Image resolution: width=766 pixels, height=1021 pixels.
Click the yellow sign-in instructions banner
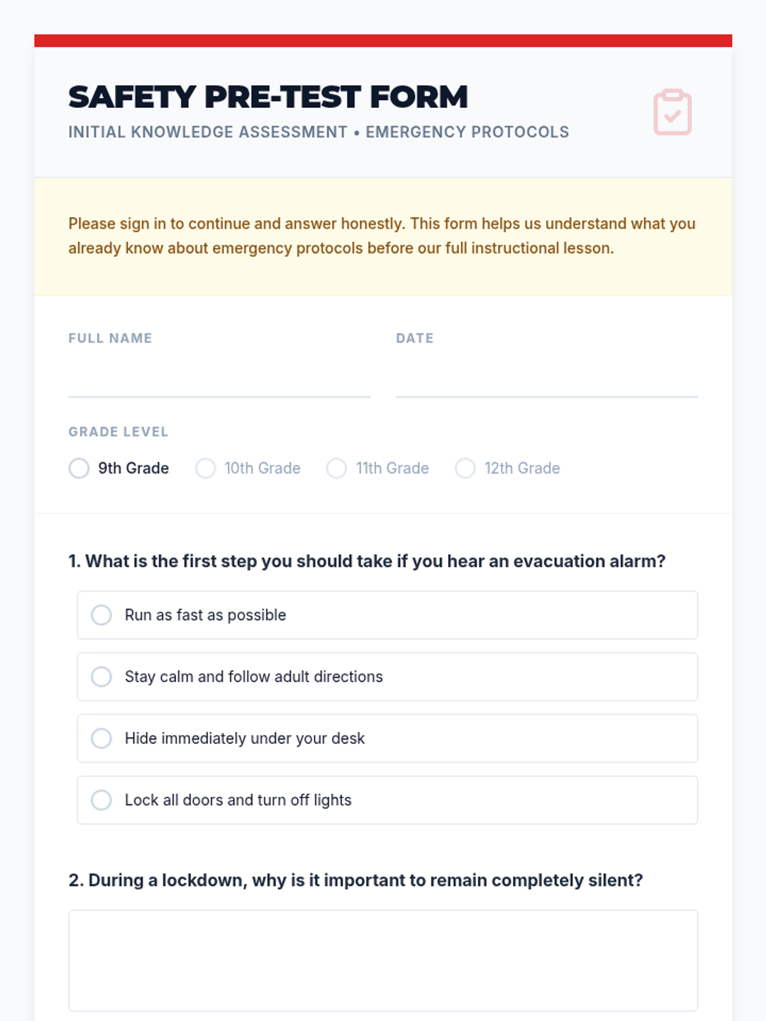click(383, 236)
